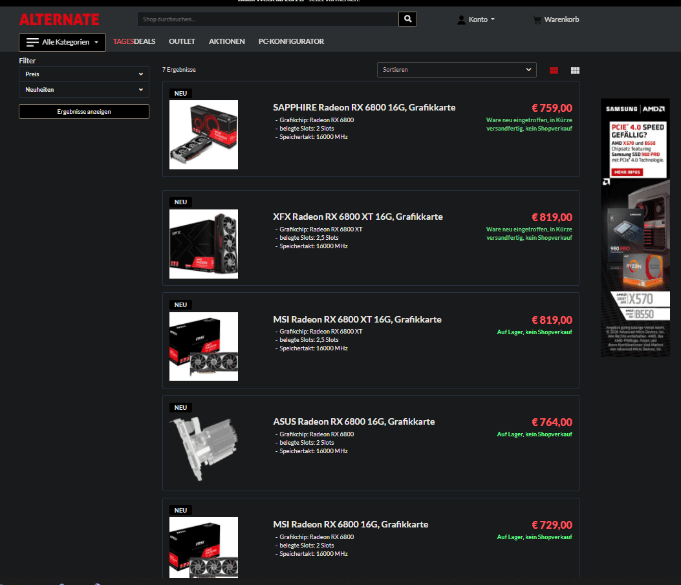Click the Samsung AMD ad banner header
The height and width of the screenshot is (585, 681).
coord(635,109)
